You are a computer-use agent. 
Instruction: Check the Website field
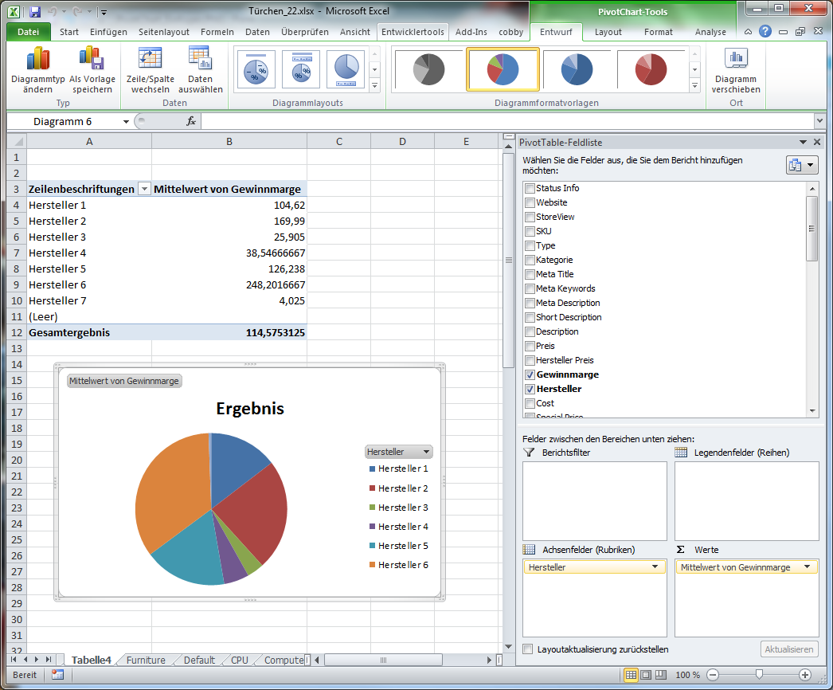point(530,202)
